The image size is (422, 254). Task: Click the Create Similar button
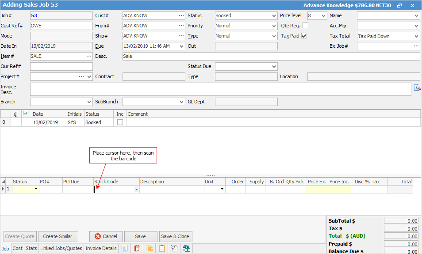pyautogui.click(x=58, y=236)
